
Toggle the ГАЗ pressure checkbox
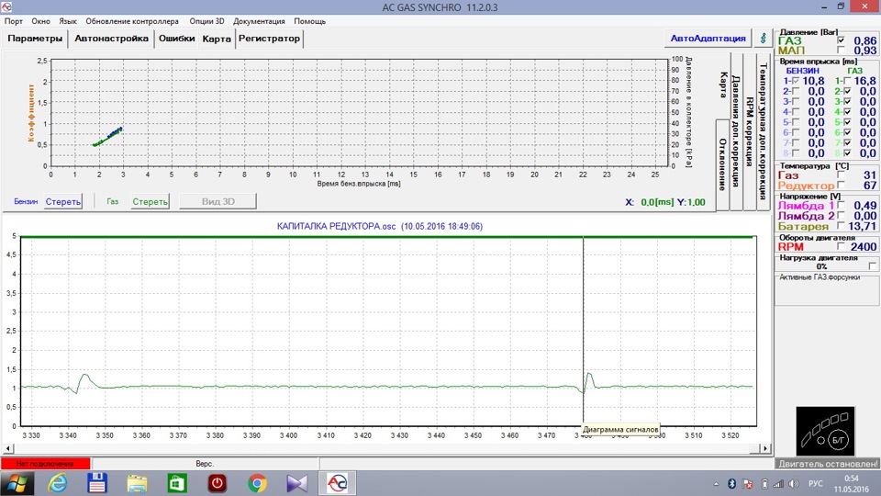click(841, 40)
